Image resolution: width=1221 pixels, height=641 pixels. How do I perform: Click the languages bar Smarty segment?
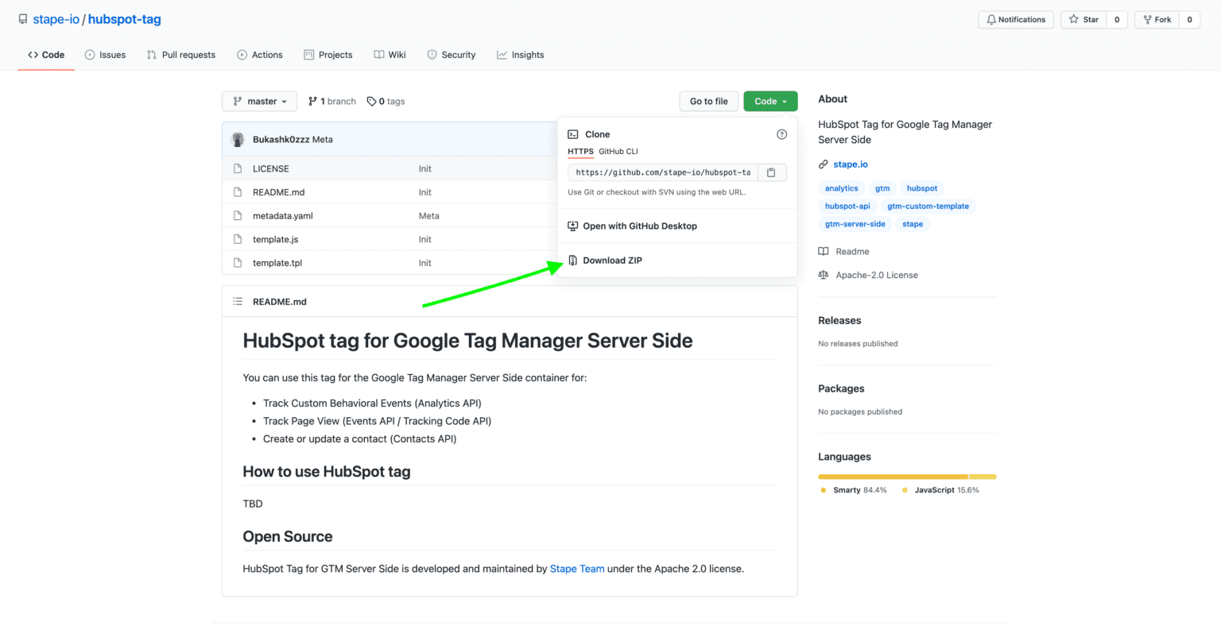(x=893, y=477)
